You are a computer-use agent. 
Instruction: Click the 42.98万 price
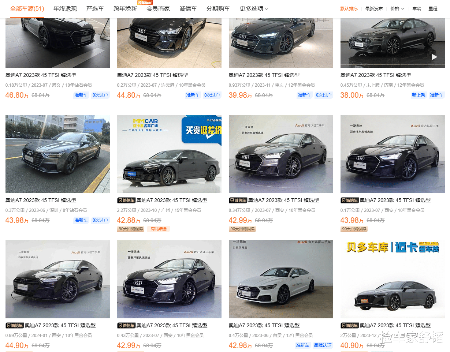pos(241,345)
